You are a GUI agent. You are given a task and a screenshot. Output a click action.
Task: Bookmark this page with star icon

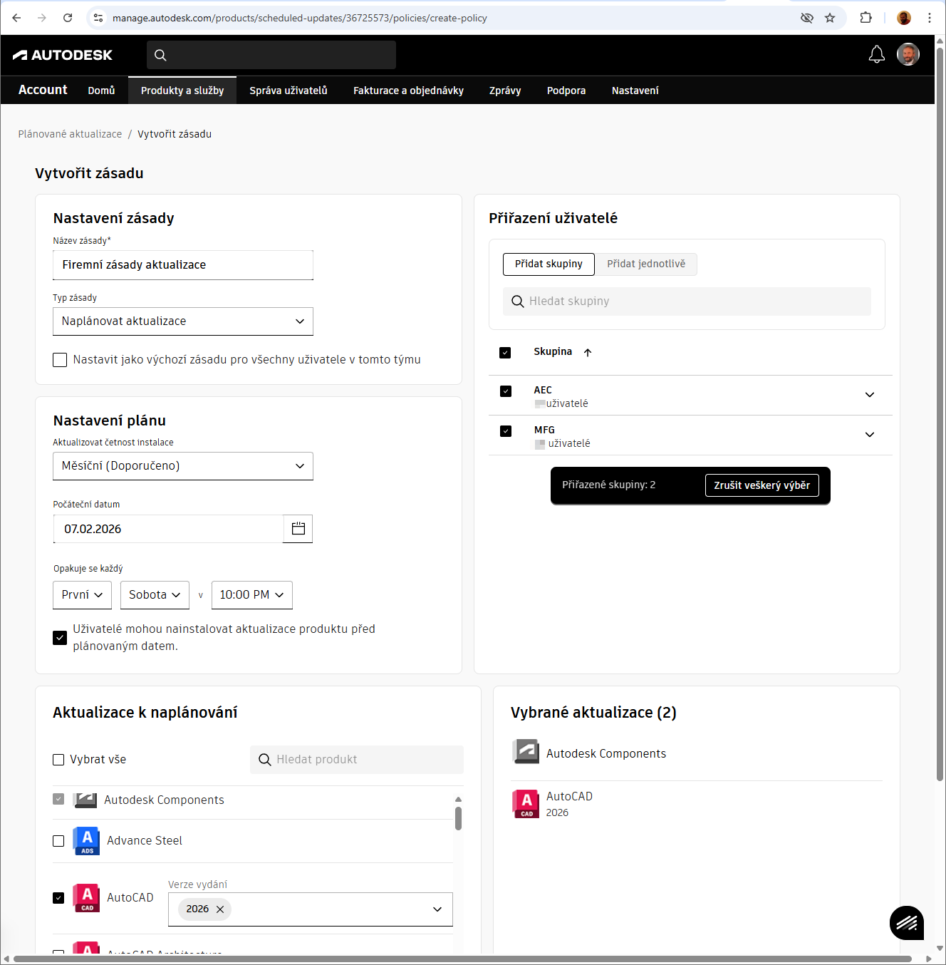pos(830,18)
